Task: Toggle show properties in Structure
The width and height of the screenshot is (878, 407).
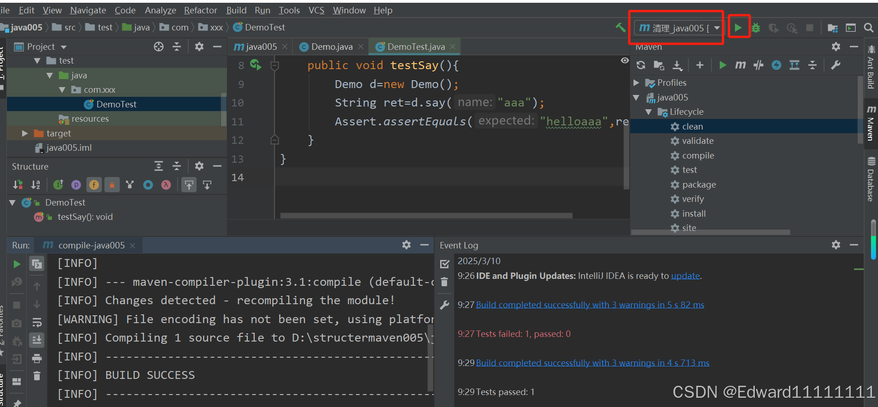Action: (76, 185)
